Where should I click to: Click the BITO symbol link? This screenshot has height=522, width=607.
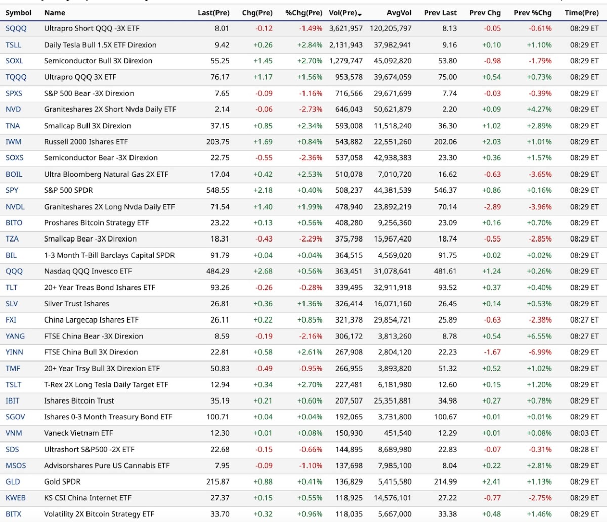(14, 223)
